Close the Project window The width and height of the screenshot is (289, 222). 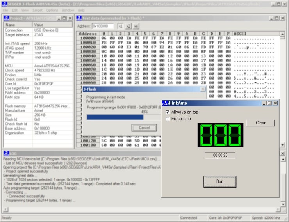coord(70,18)
